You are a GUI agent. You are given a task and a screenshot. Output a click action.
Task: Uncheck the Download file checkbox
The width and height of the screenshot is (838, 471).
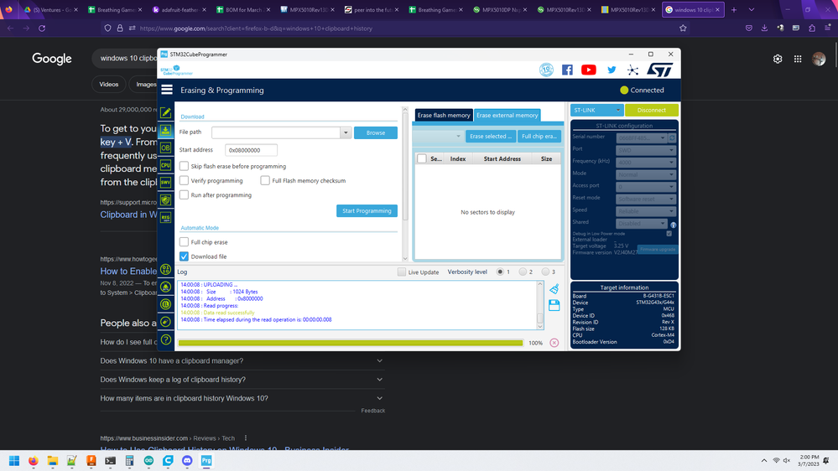pos(184,256)
